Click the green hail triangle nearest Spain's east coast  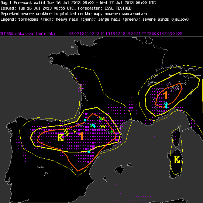pyautogui.click(x=111, y=131)
